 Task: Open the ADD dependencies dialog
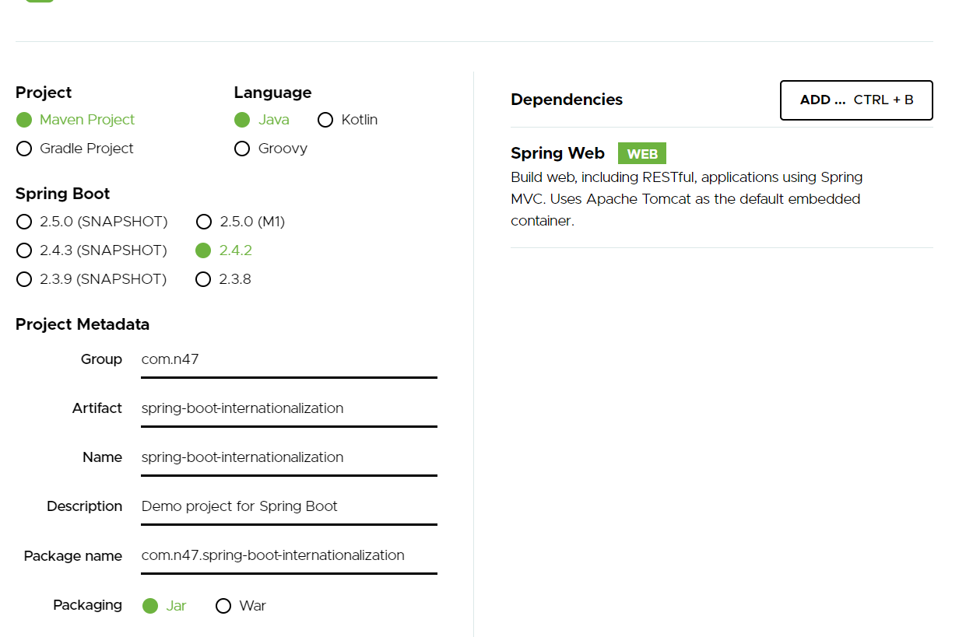[855, 100]
